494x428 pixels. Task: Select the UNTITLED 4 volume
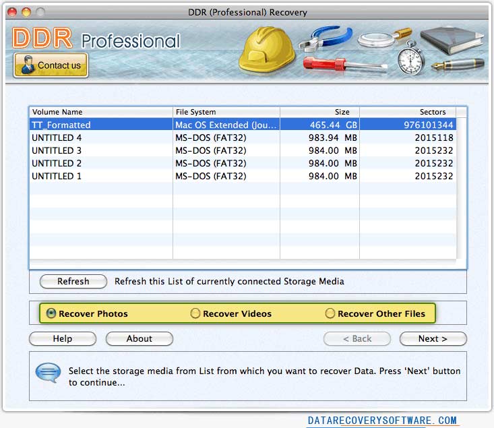[243, 137]
